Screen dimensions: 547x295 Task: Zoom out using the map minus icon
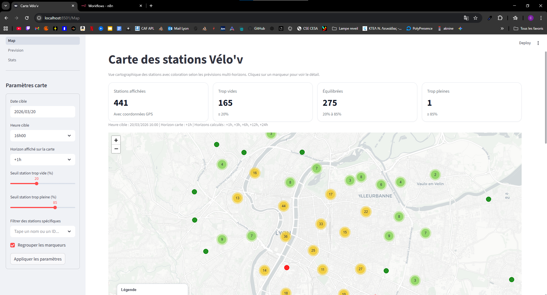click(116, 149)
